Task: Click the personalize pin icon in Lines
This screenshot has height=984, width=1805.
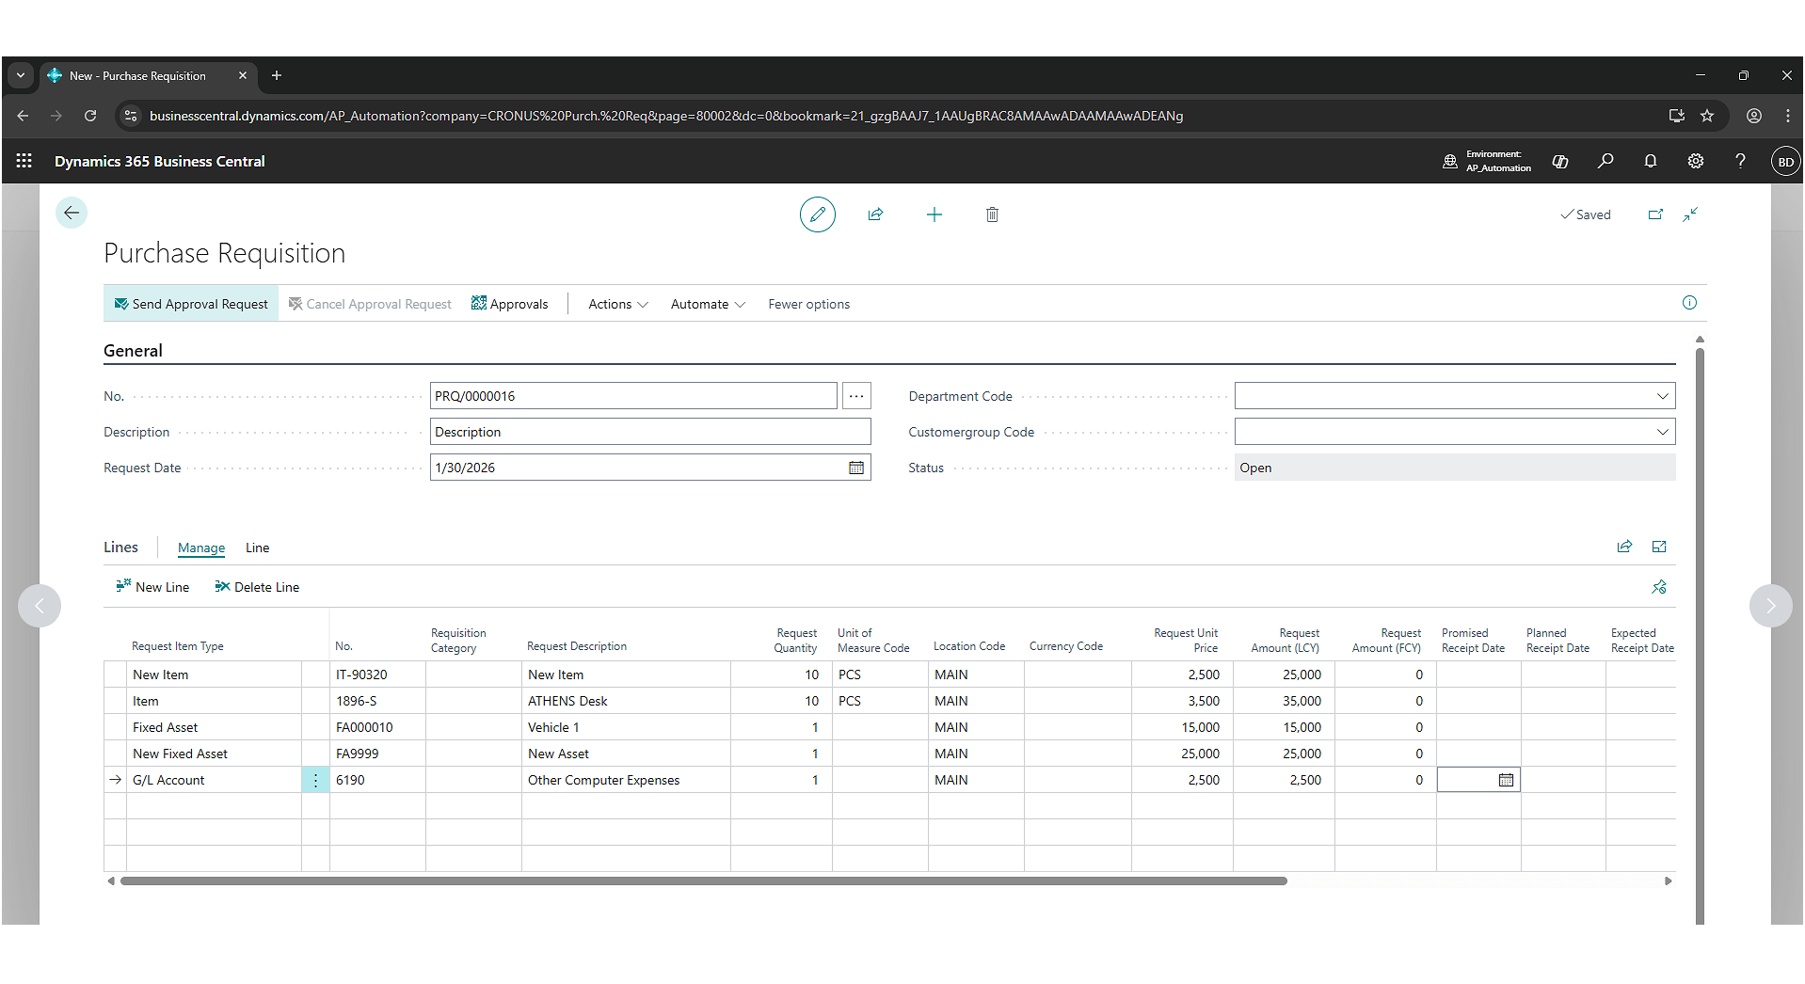Action: (1658, 587)
